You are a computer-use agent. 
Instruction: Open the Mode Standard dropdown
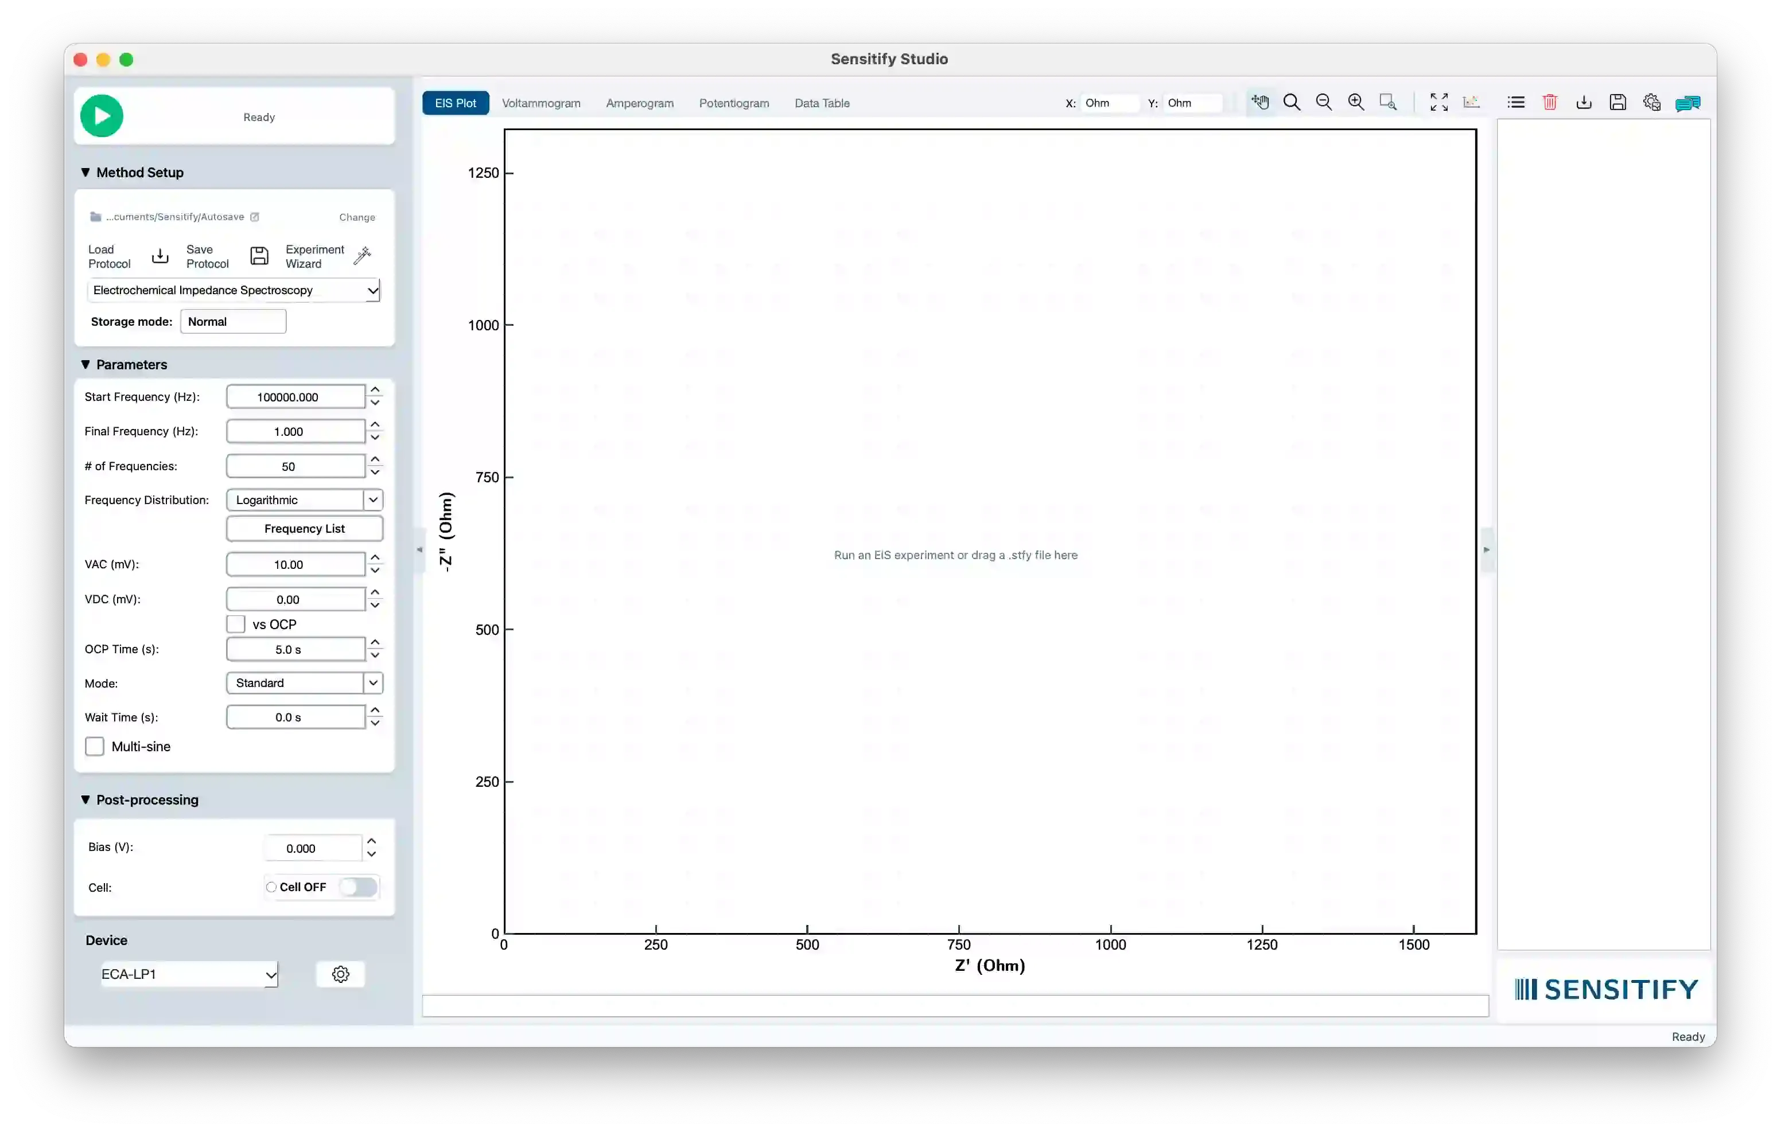[x=304, y=683]
